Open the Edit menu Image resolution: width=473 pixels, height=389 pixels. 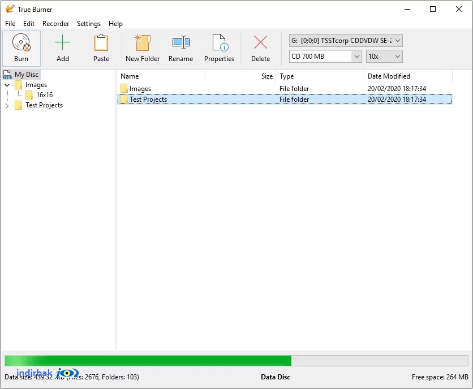29,24
